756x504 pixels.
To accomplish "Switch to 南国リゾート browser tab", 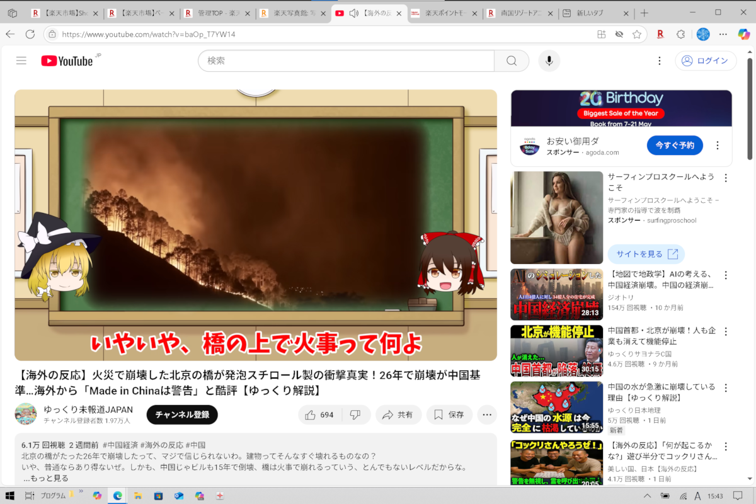I will [x=520, y=13].
